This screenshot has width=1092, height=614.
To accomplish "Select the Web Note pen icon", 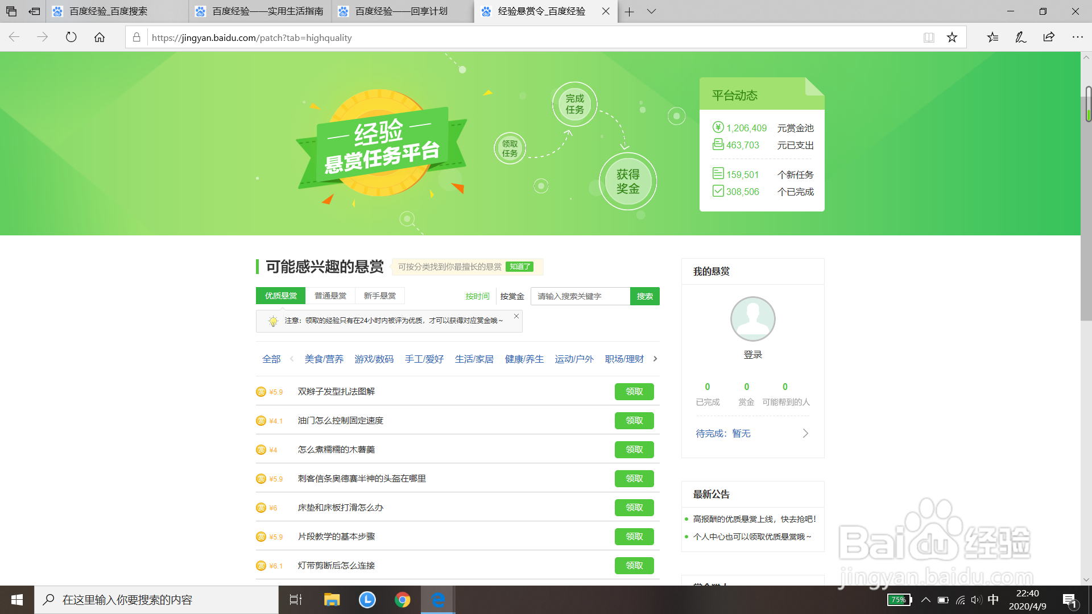I will coord(1020,37).
